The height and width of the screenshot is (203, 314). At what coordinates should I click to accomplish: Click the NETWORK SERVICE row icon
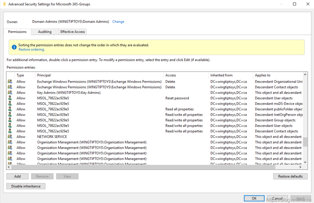10,137
